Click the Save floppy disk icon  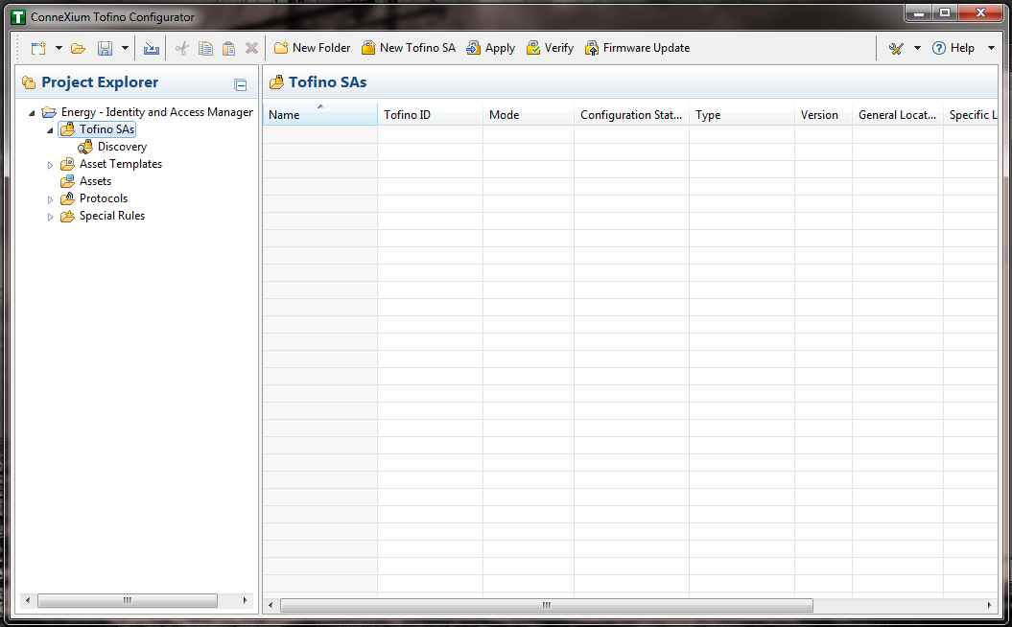tap(105, 48)
